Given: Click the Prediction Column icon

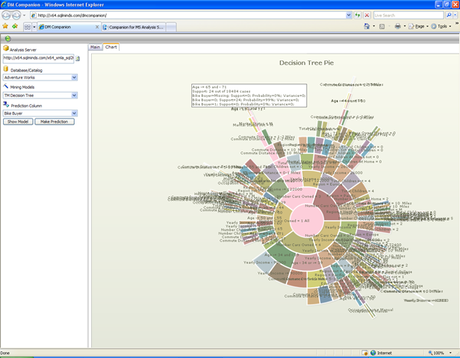Looking at the screenshot, I should [6, 104].
